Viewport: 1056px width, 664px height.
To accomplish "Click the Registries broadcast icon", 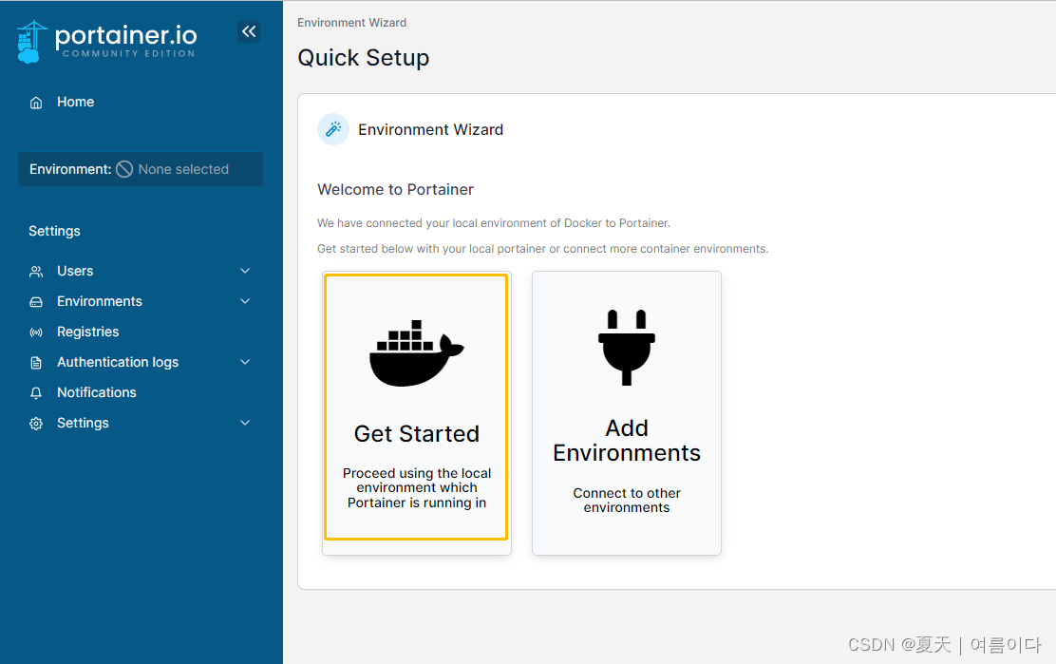I will click(36, 332).
